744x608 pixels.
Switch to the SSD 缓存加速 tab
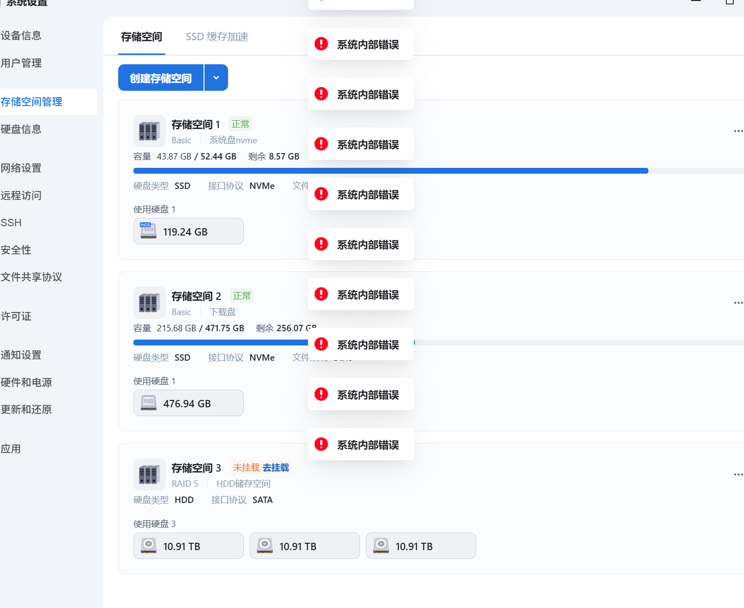(217, 37)
